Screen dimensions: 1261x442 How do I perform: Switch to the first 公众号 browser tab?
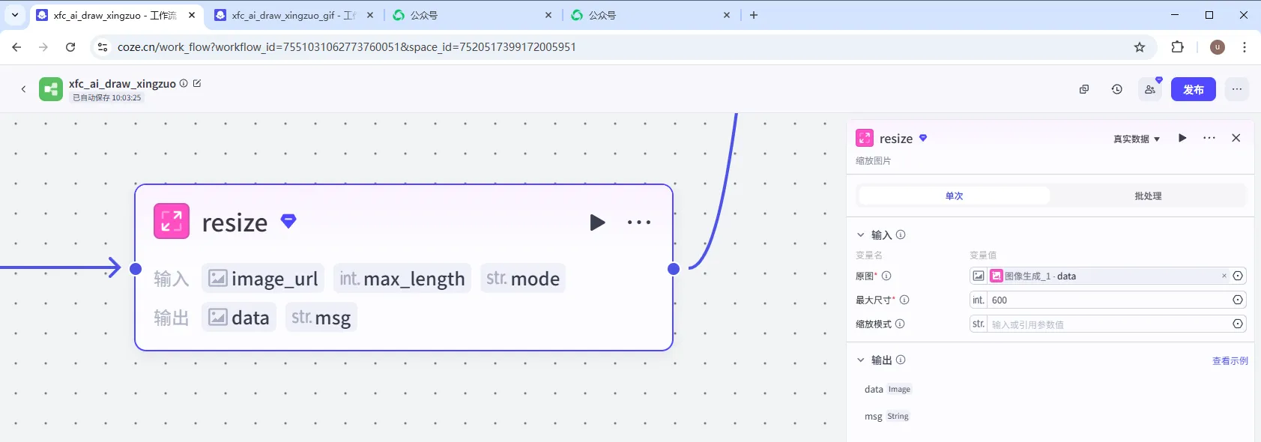click(x=472, y=15)
